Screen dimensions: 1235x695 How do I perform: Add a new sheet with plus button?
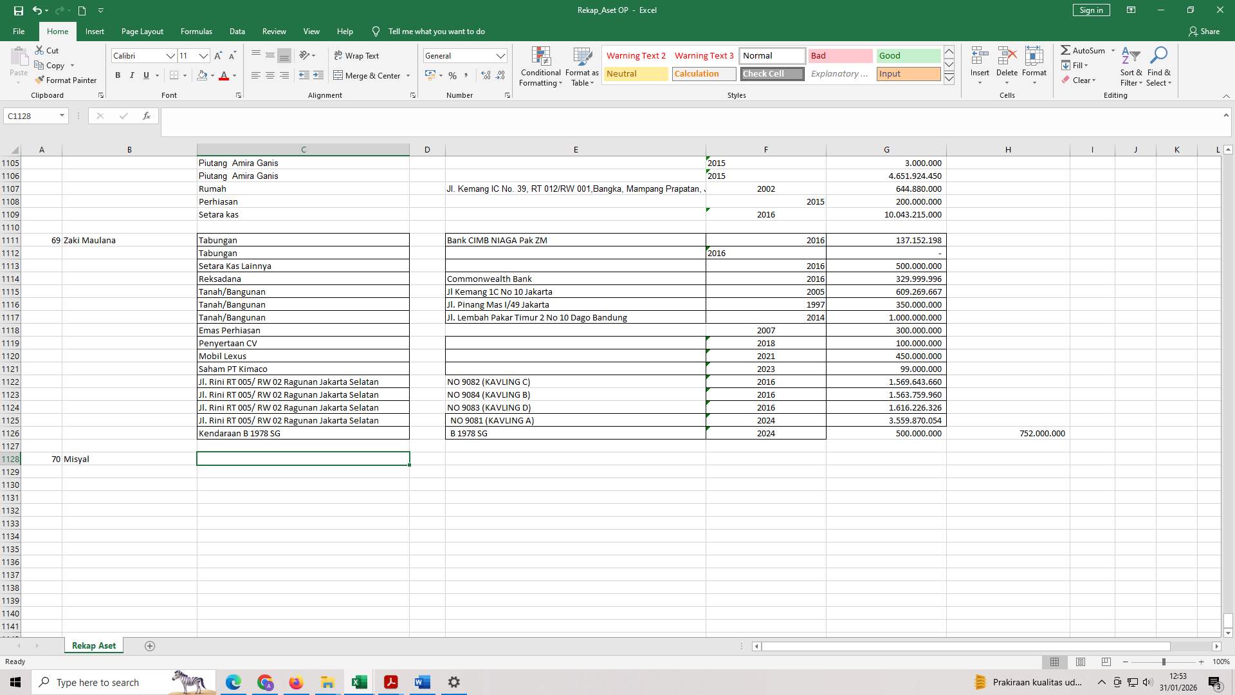pos(150,645)
